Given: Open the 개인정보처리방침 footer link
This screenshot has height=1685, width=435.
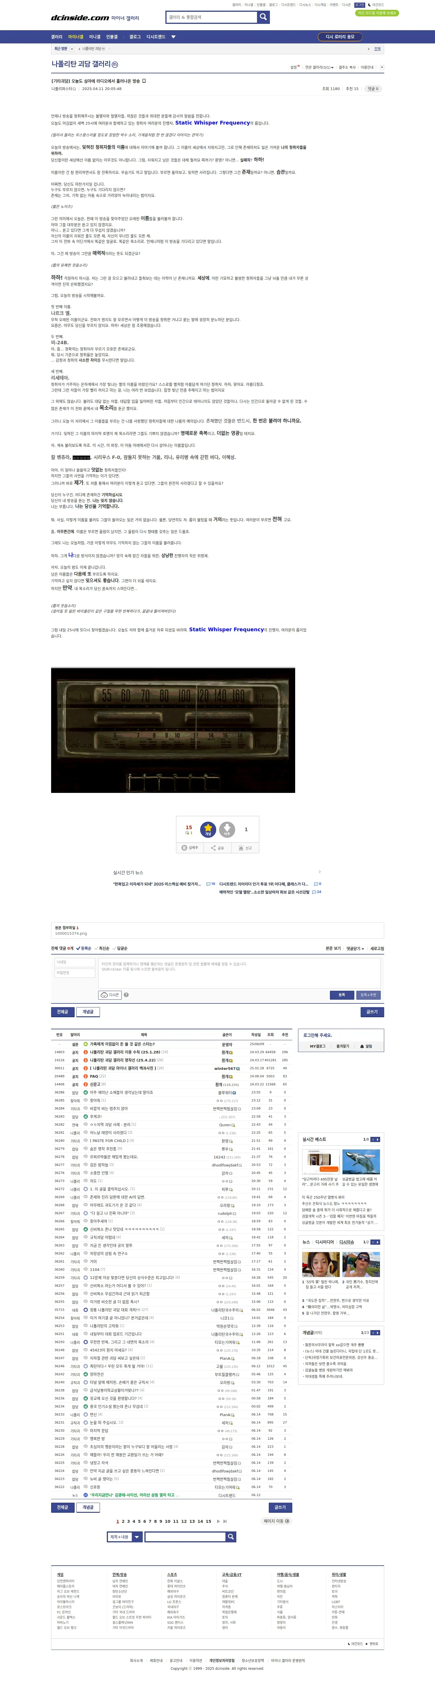Looking at the screenshot, I should (222, 1660).
